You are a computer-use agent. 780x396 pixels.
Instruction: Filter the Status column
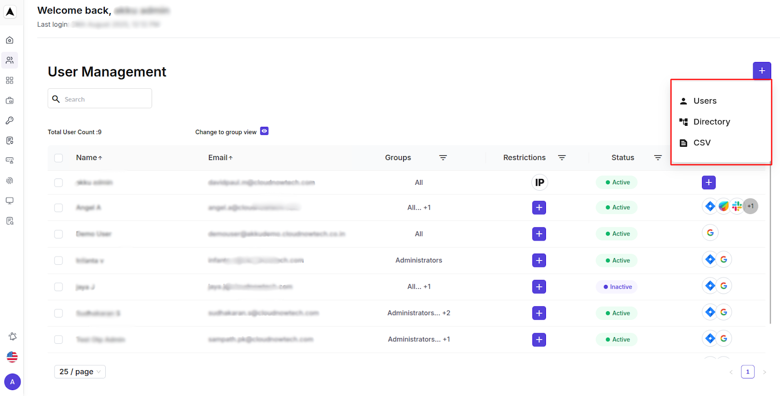click(x=658, y=158)
